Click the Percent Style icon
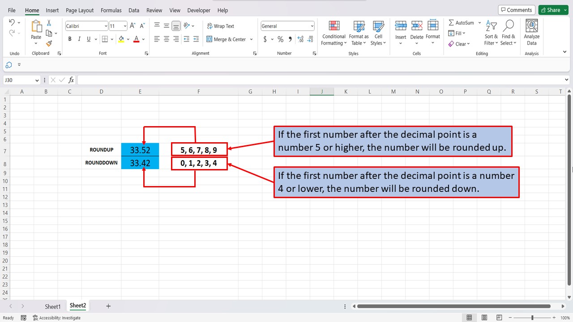This screenshot has width=573, height=322. click(x=280, y=39)
